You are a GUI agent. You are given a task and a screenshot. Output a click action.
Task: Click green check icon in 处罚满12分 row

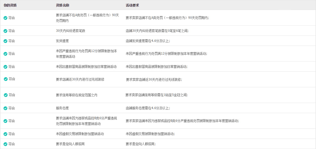5,54
